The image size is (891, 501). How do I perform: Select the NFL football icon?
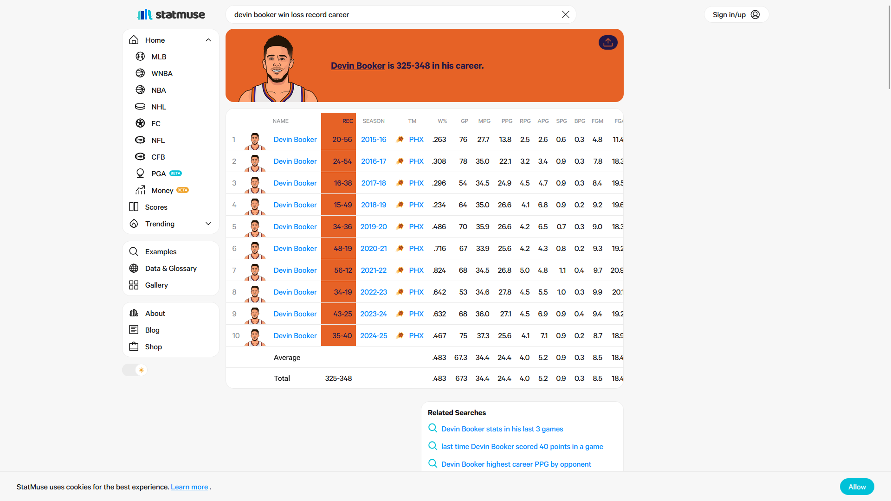140,140
